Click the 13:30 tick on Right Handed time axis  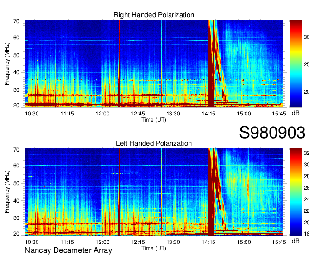pos(173,114)
